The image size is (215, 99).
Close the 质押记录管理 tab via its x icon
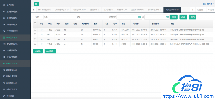(x=178, y=10)
